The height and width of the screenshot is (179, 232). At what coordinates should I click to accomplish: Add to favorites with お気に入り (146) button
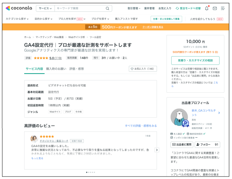pos(143,69)
